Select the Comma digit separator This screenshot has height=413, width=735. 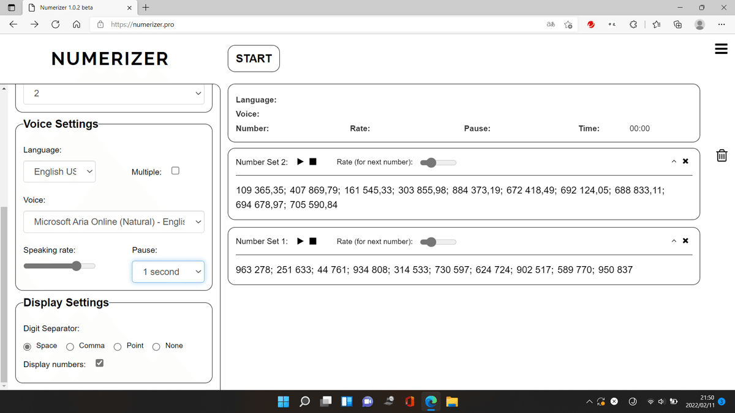[x=72, y=346]
